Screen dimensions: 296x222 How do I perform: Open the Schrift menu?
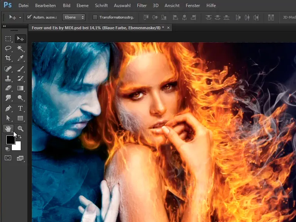point(101,6)
